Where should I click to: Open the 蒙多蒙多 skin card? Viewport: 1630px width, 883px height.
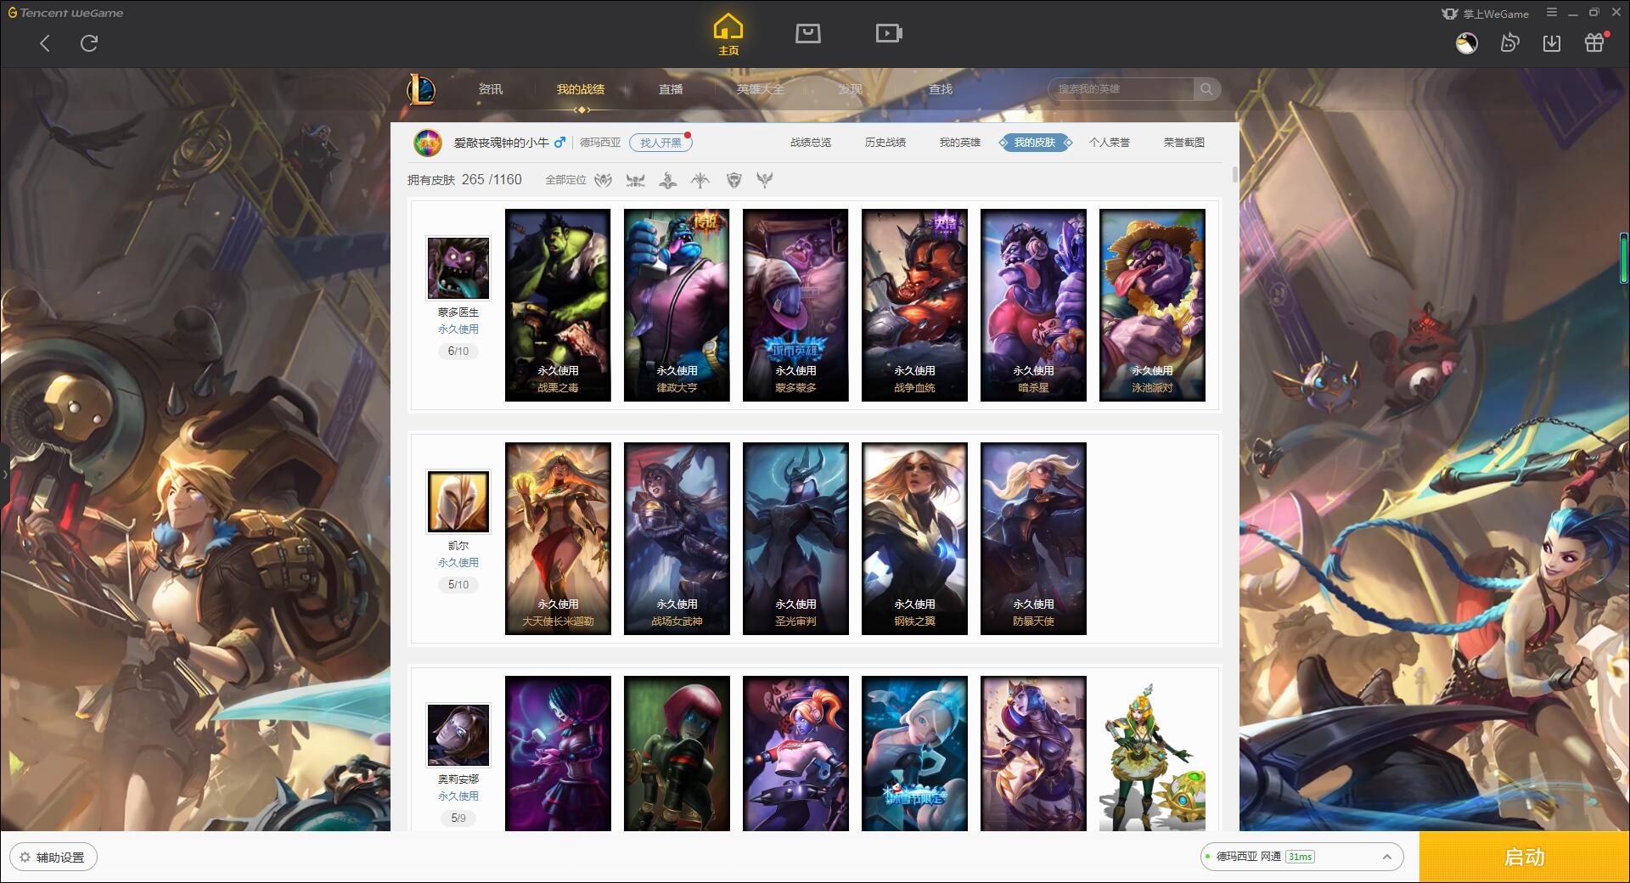(x=795, y=305)
